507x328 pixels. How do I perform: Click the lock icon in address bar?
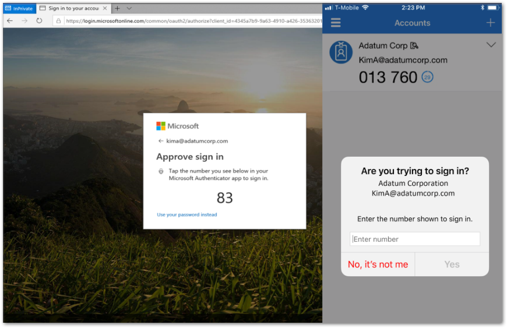click(58, 21)
